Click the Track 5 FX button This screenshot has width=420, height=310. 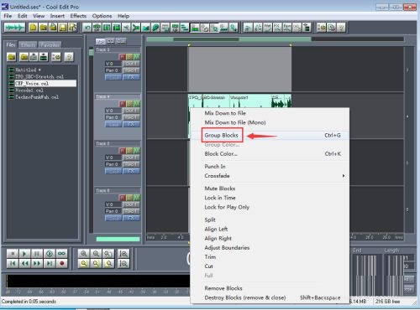(131, 171)
